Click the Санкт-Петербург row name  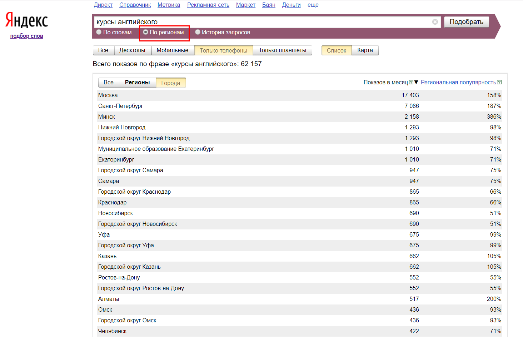[121, 106]
